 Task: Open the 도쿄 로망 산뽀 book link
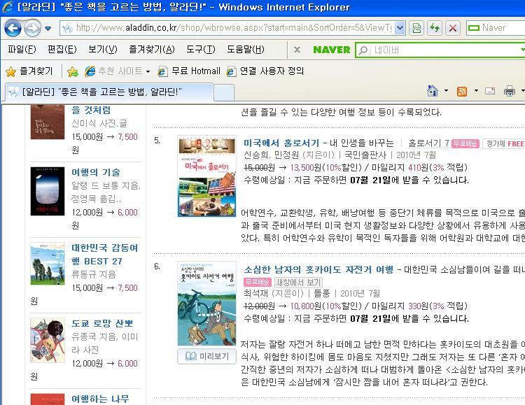tap(102, 323)
